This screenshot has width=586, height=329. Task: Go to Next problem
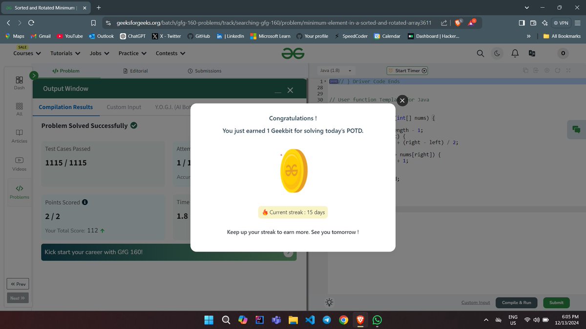coord(18,298)
